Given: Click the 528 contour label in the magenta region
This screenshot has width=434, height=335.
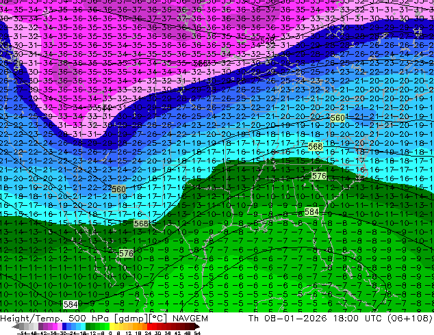Looking at the screenshot, I should click(267, 40).
